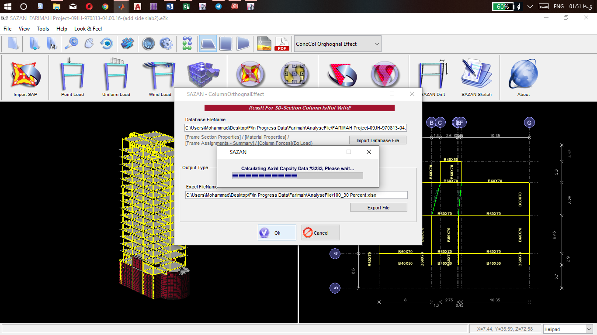597x335 pixels.
Task: Toggle the highlighted plan view button
Action: 208,44
